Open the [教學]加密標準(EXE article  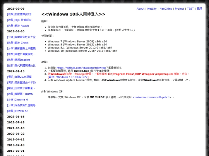click(19, 14)
